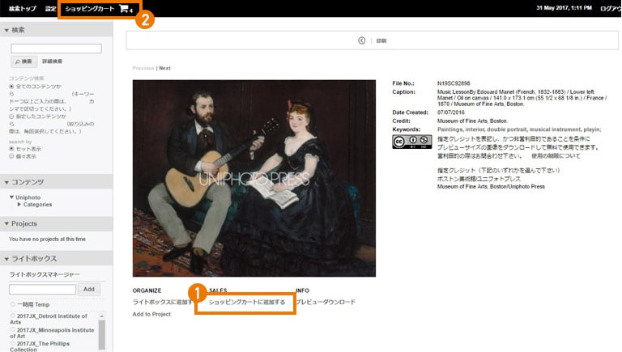
Task: Click the circular back arrow icon
Action: click(x=362, y=40)
